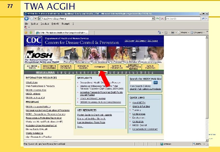Open the CDC Topics link
This screenshot has height=152, width=220.
[153, 41]
